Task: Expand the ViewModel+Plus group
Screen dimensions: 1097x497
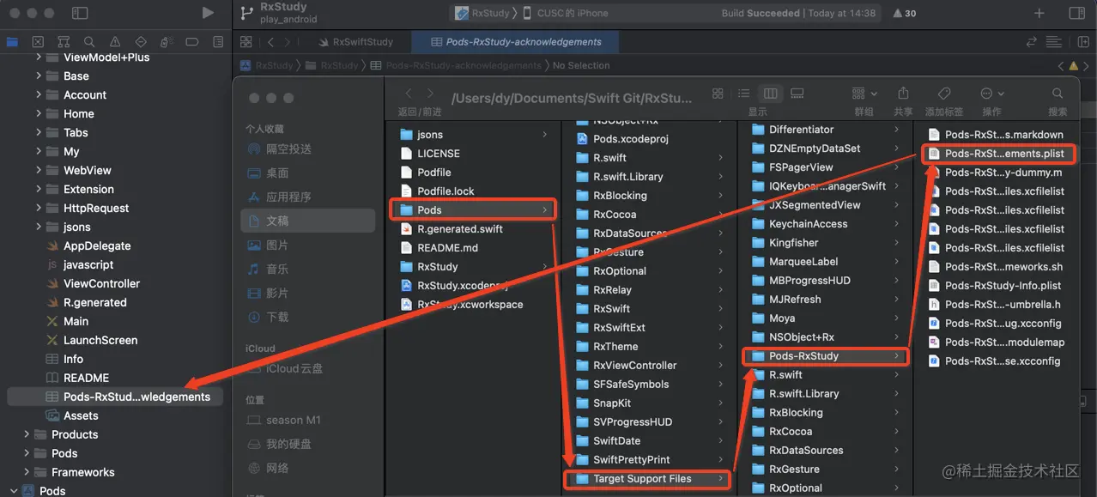Action: [39, 57]
